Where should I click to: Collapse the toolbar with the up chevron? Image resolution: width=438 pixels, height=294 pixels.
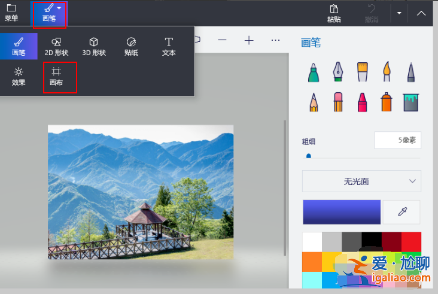click(x=421, y=13)
